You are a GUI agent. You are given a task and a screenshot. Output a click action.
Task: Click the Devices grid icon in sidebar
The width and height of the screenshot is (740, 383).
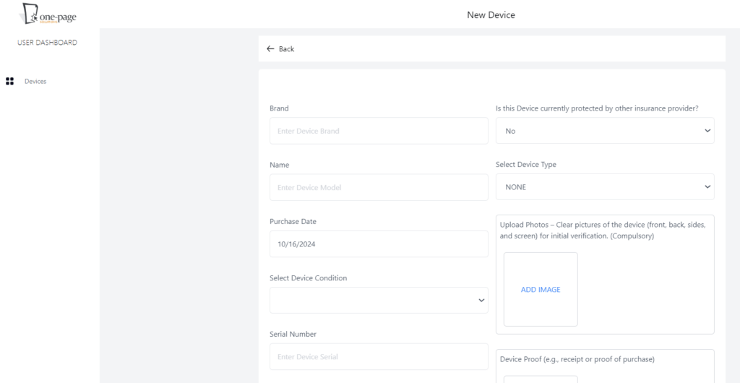coord(10,82)
